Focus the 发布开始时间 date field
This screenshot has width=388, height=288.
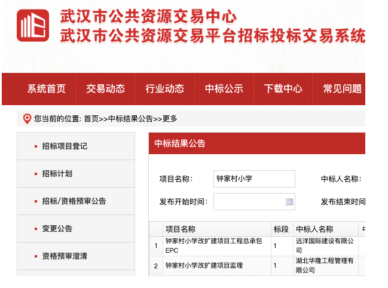click(x=248, y=202)
